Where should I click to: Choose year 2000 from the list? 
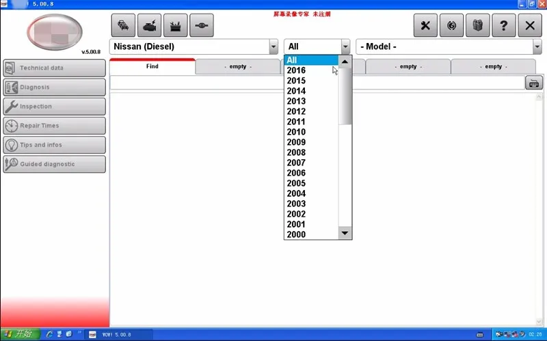coord(311,234)
